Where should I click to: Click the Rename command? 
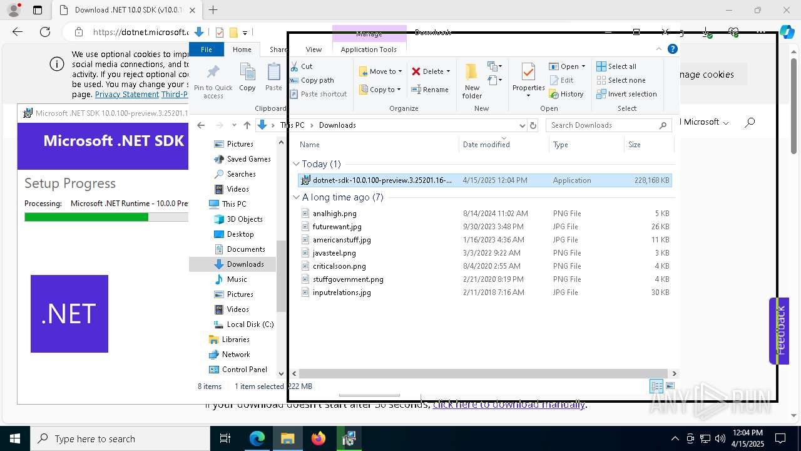[x=430, y=90]
